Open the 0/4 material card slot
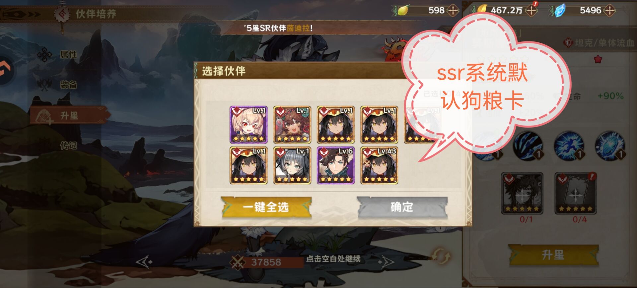This screenshot has height=288, width=637. point(576,194)
